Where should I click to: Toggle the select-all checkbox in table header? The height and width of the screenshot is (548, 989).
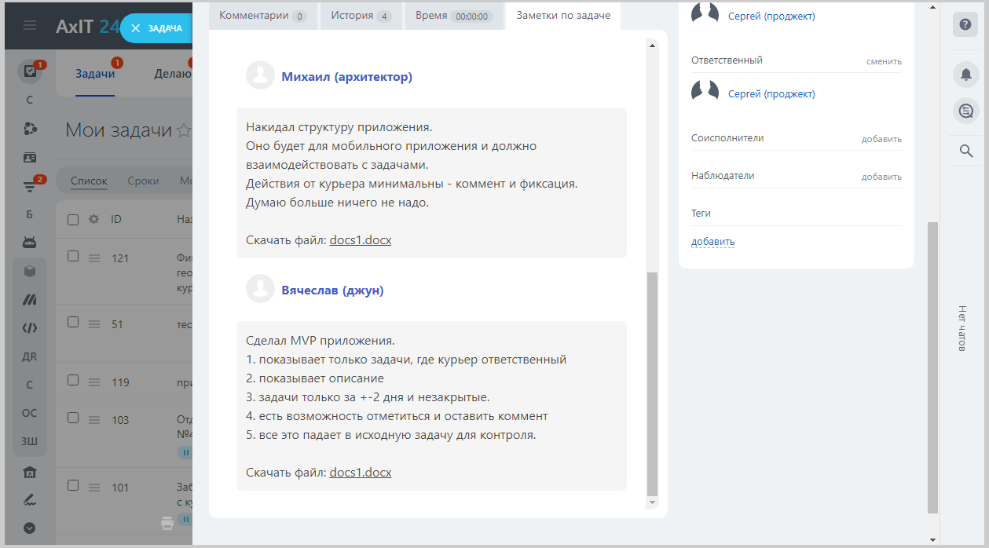tap(73, 220)
